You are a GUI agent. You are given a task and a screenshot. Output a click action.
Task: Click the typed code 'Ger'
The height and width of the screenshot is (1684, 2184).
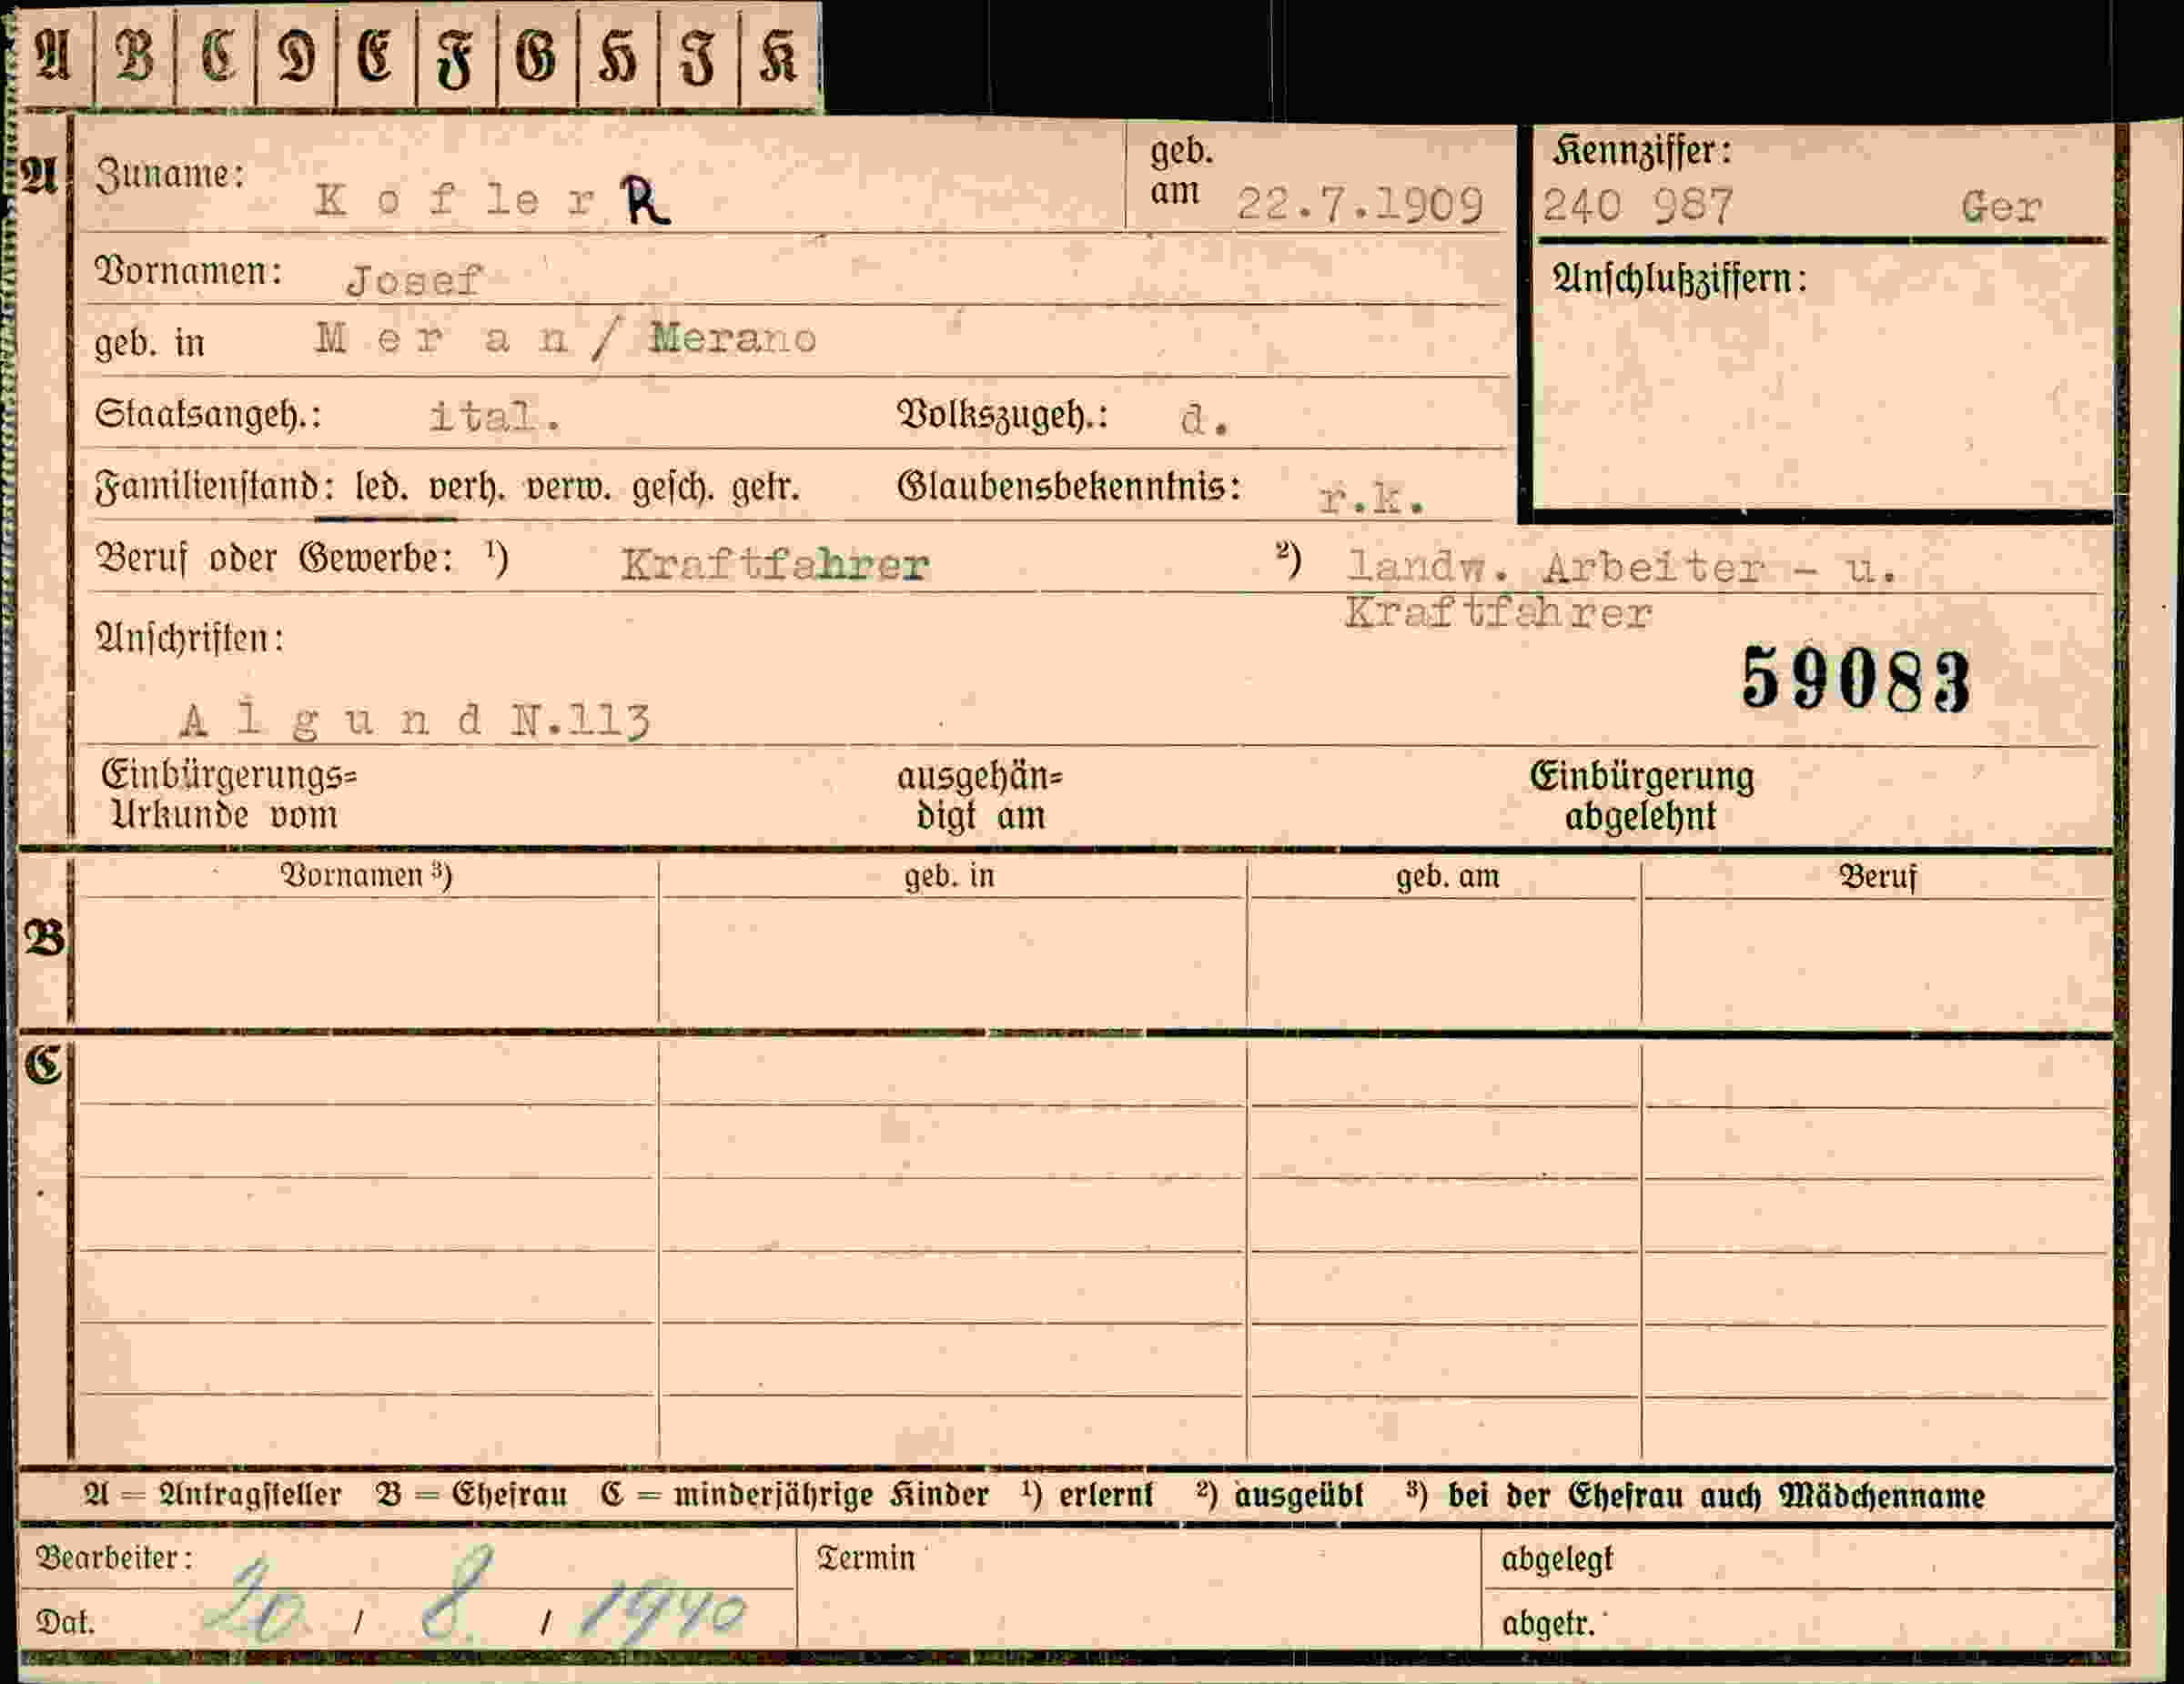coord(2000,207)
